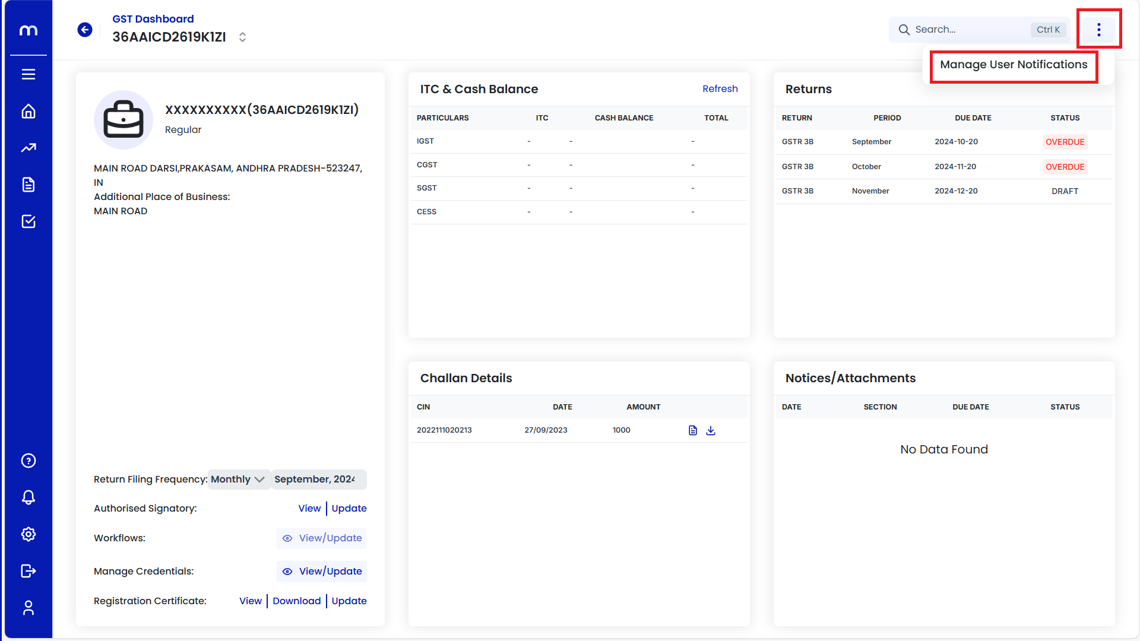This screenshot has height=641, width=1140.
Task: Open notifications bell in sidebar
Action: [28, 497]
